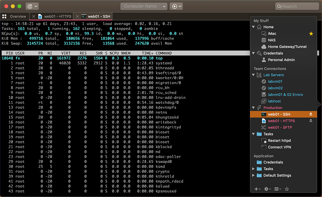Click the Home house icon
322x197 pixels.
pyautogui.click(x=259, y=27)
